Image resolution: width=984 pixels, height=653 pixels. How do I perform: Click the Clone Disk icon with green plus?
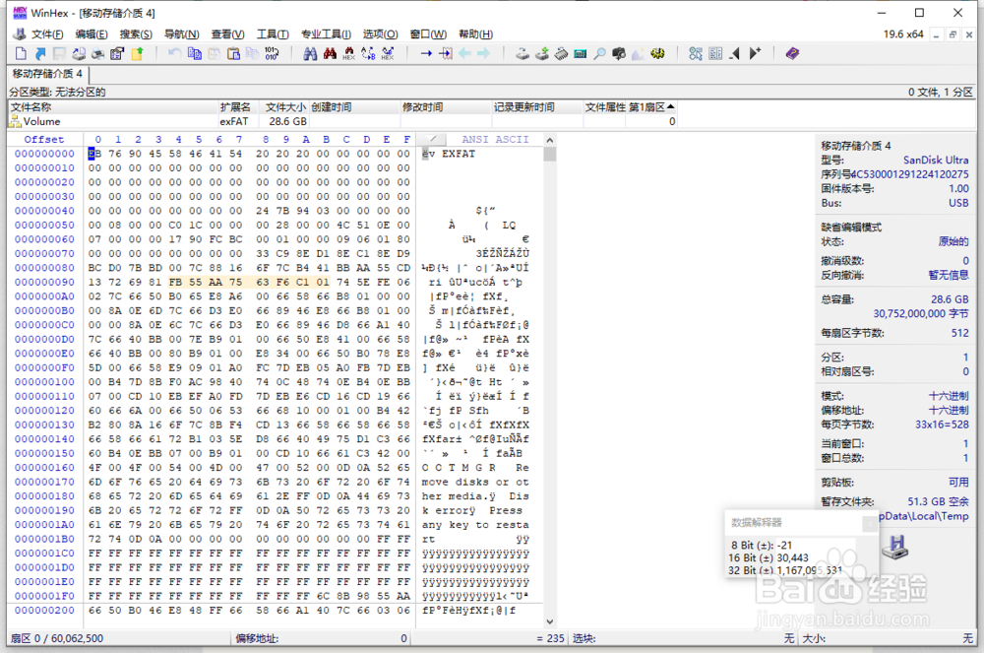pyautogui.click(x=541, y=54)
